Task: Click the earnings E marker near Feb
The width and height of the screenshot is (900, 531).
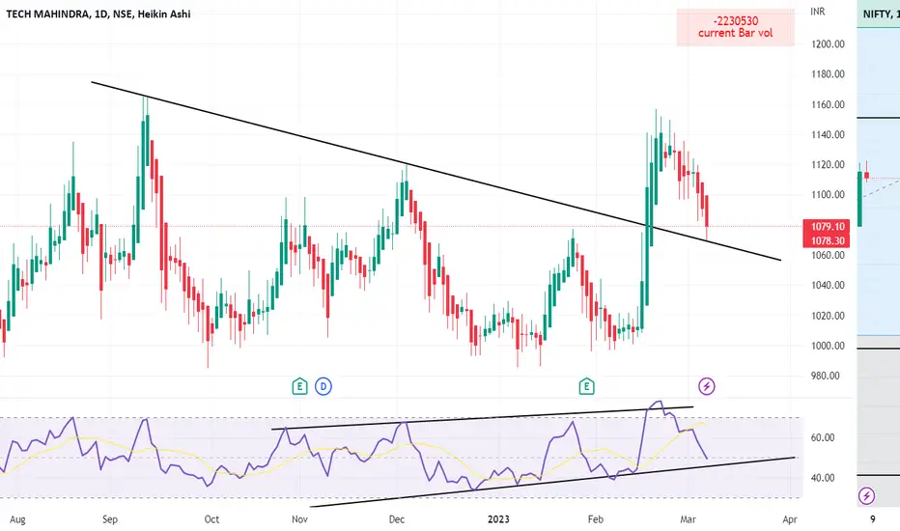Action: coord(586,386)
